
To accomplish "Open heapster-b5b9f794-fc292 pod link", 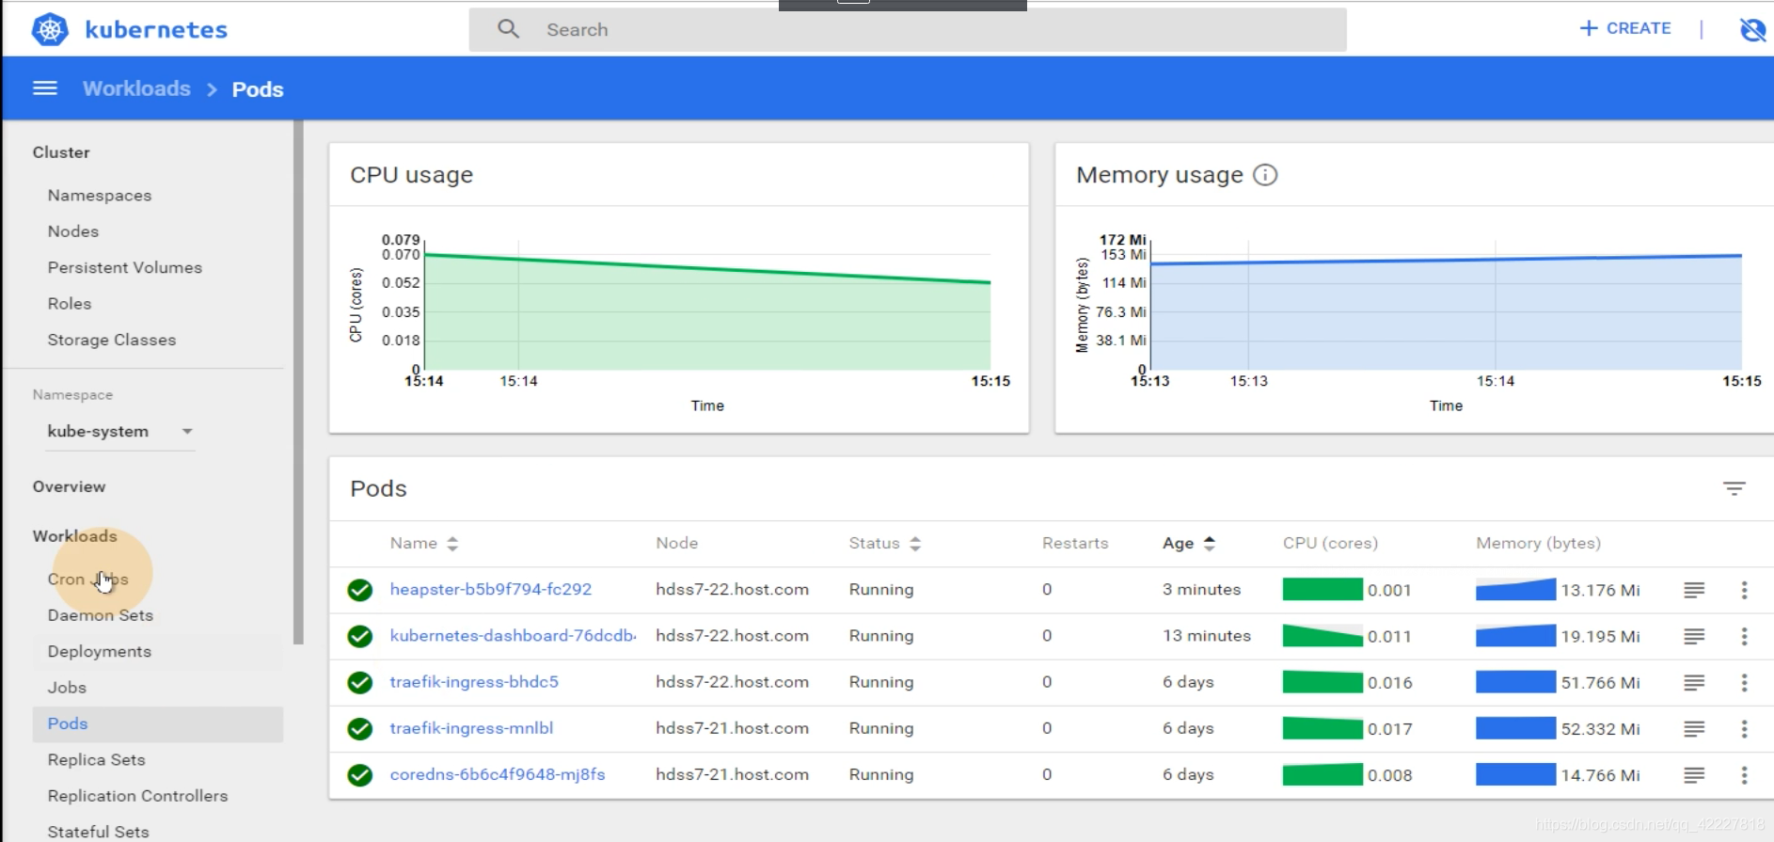I will coord(491,589).
